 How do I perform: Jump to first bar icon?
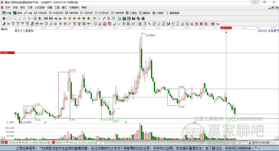[46, 19]
